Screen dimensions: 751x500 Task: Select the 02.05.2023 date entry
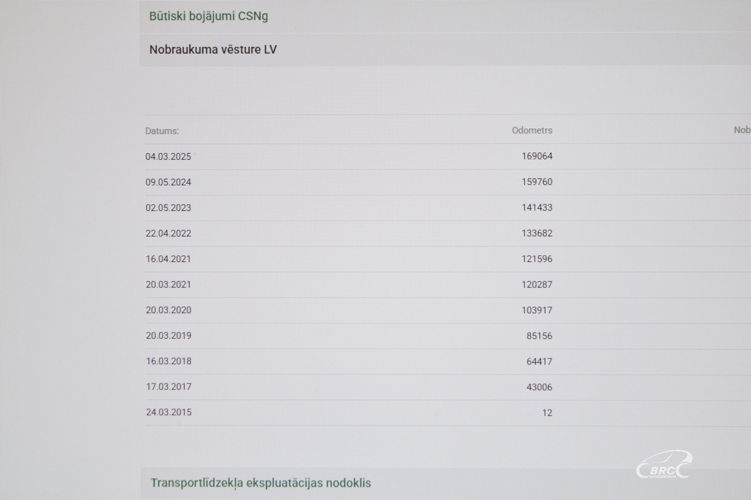(x=168, y=208)
